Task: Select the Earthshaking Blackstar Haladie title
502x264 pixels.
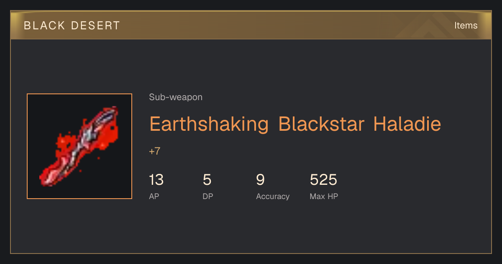Action: click(295, 124)
